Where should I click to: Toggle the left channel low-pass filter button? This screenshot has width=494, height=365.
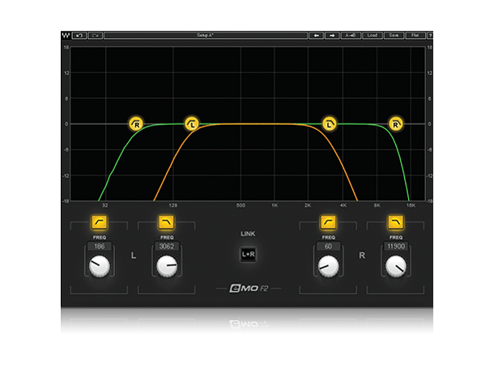tap(166, 222)
